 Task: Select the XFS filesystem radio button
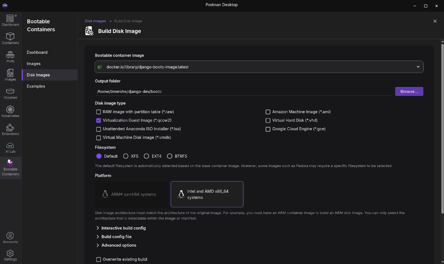pyautogui.click(x=126, y=156)
